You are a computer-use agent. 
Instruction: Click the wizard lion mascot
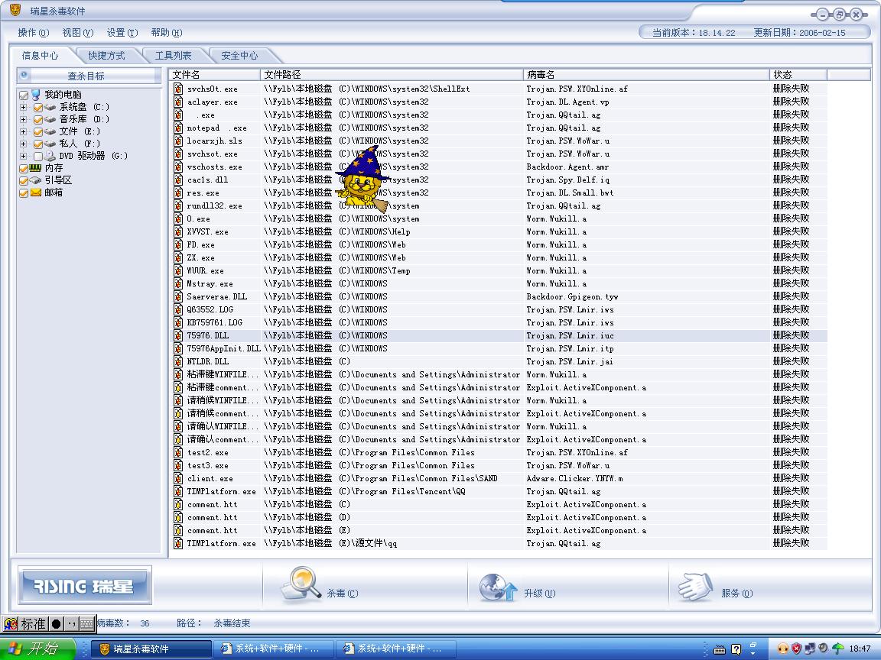tap(362, 180)
